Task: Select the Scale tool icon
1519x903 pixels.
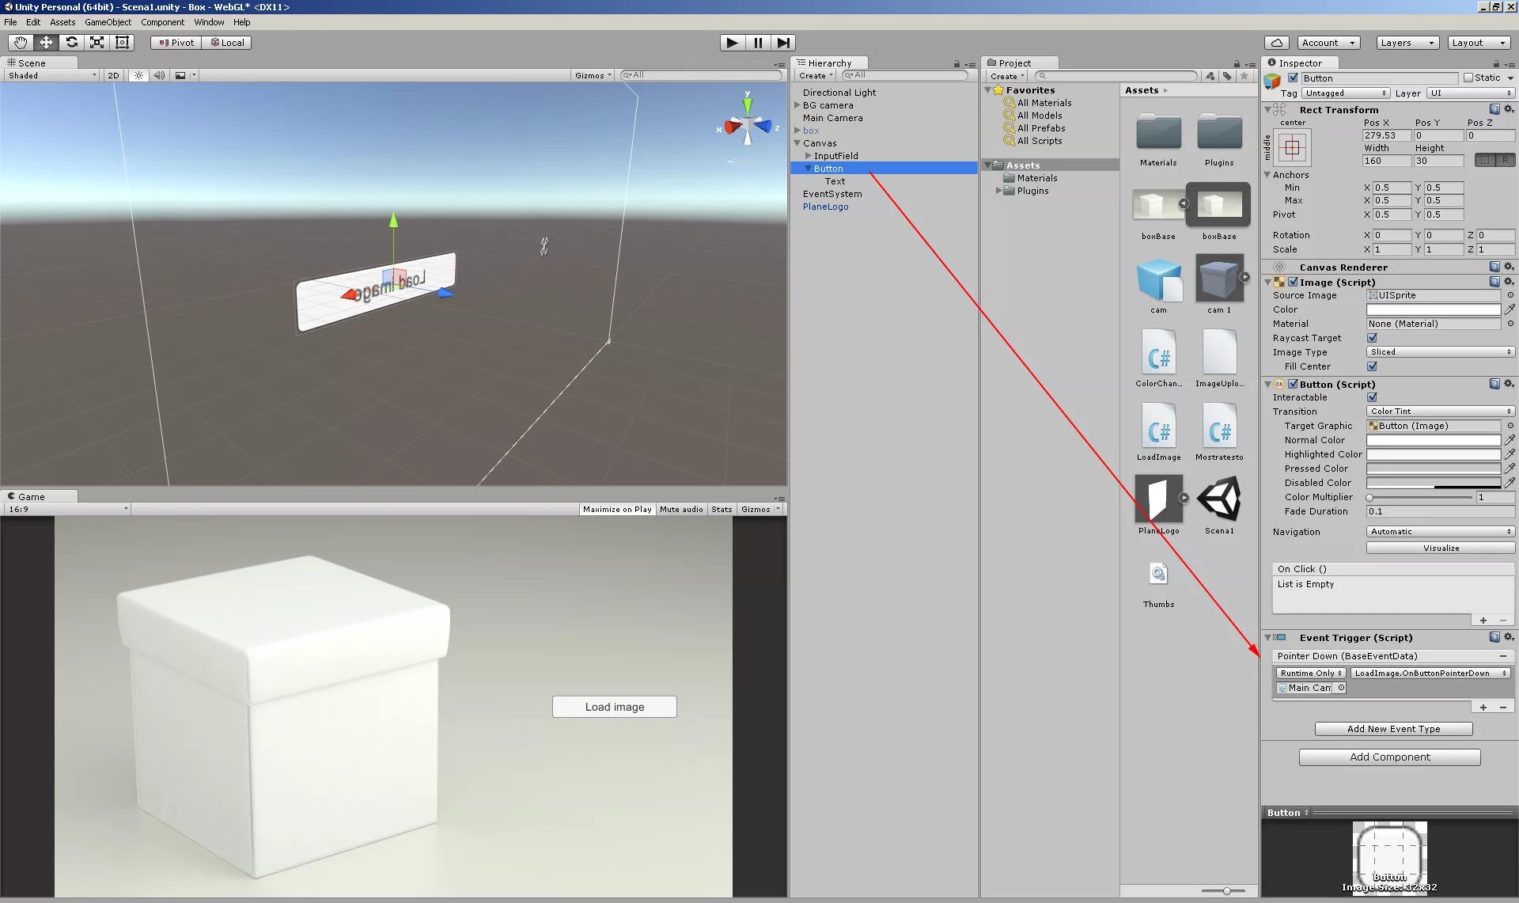Action: (97, 43)
